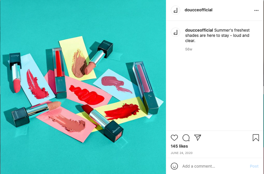
Task: Click the coral lipstick on the left of the photo
Action: [x=16, y=73]
